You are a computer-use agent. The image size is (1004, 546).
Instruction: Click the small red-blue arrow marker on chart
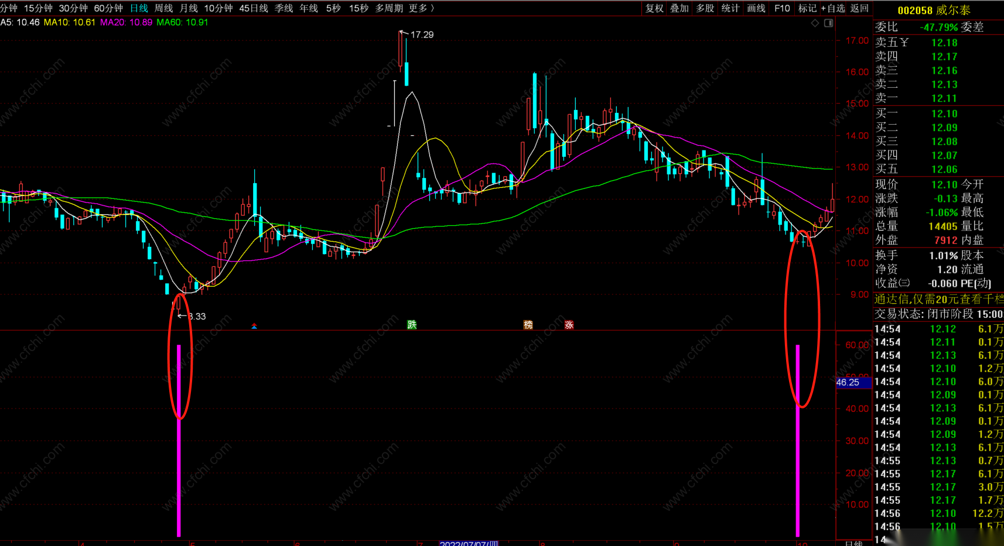[254, 326]
